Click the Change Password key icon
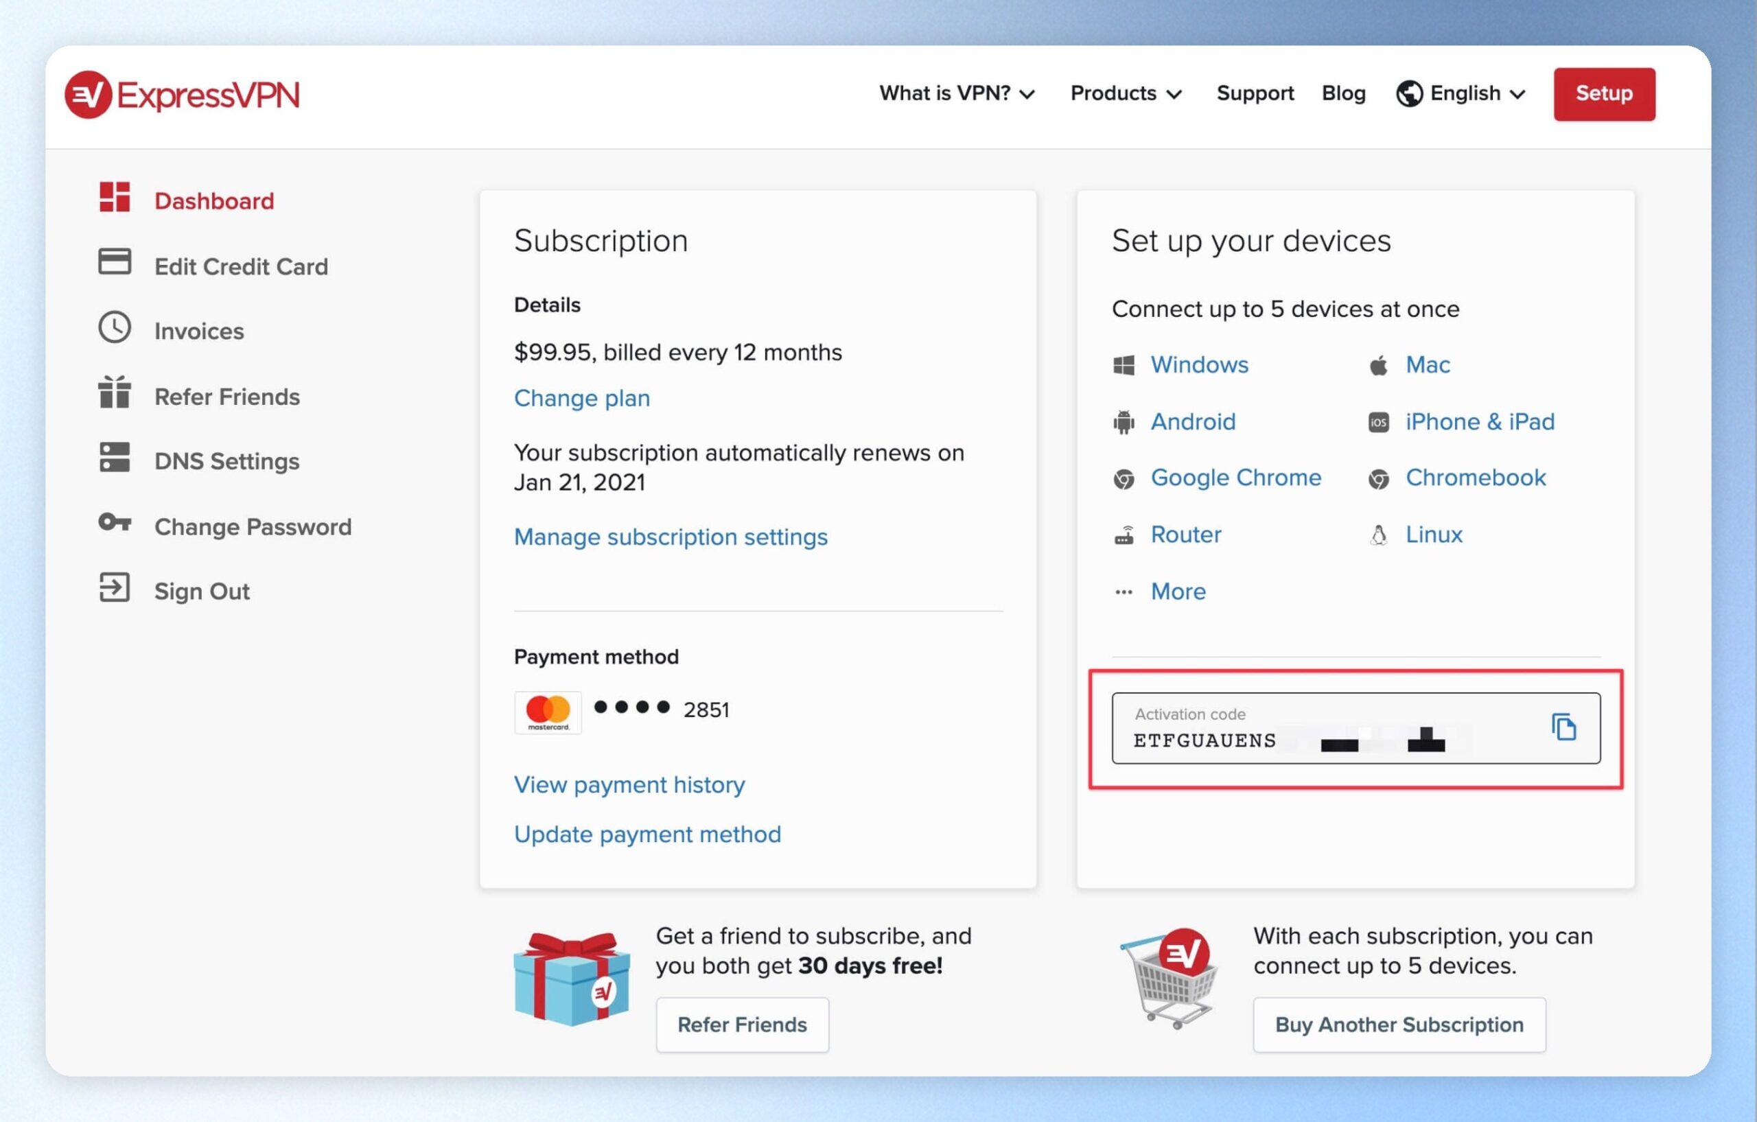The width and height of the screenshot is (1757, 1122). (115, 522)
